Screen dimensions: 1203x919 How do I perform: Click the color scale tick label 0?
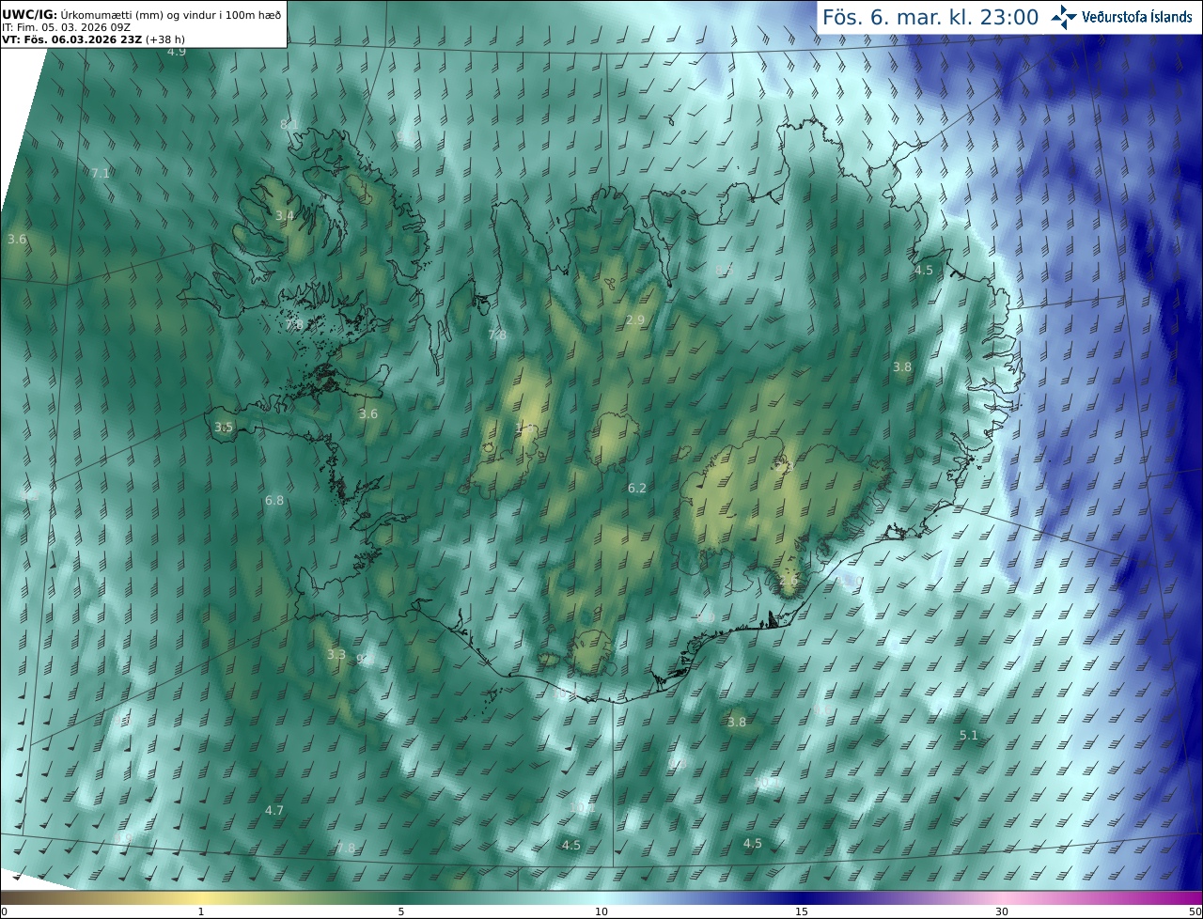click(x=4, y=911)
